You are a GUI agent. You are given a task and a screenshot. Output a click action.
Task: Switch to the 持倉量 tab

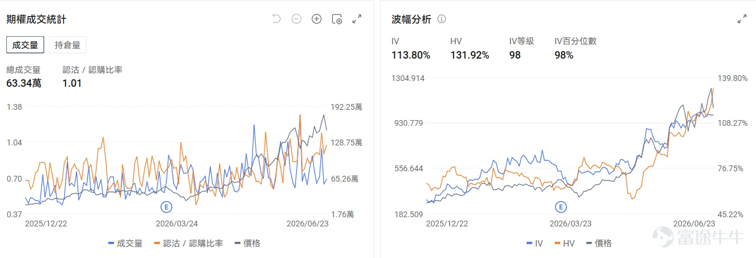(x=67, y=44)
